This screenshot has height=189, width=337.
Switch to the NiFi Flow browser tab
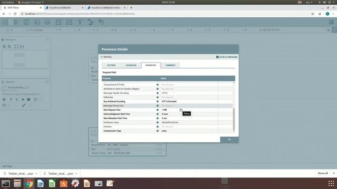tap(22, 7)
